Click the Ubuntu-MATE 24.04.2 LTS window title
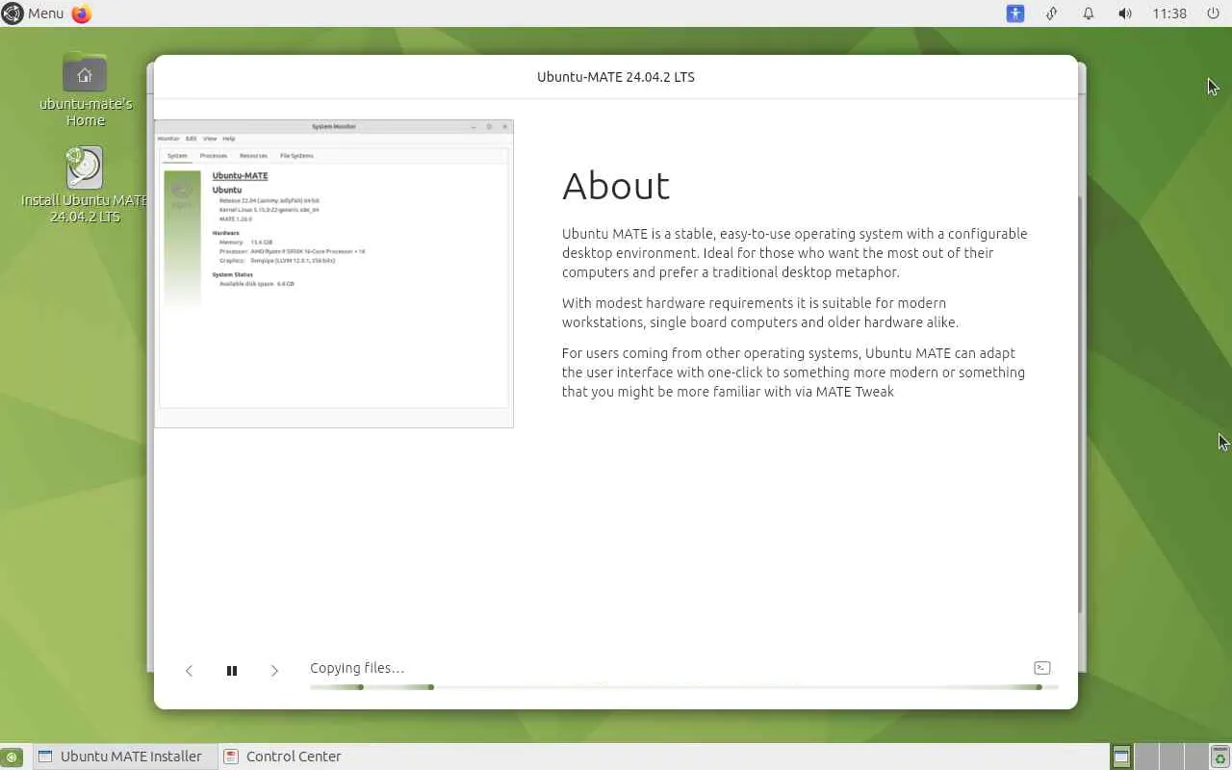1232x770 pixels. point(616,77)
